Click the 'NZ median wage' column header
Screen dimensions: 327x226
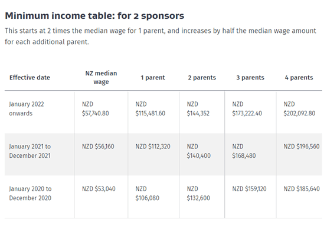pyautogui.click(x=101, y=78)
